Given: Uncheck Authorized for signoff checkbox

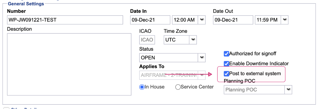Looking at the screenshot, I should point(226,54).
